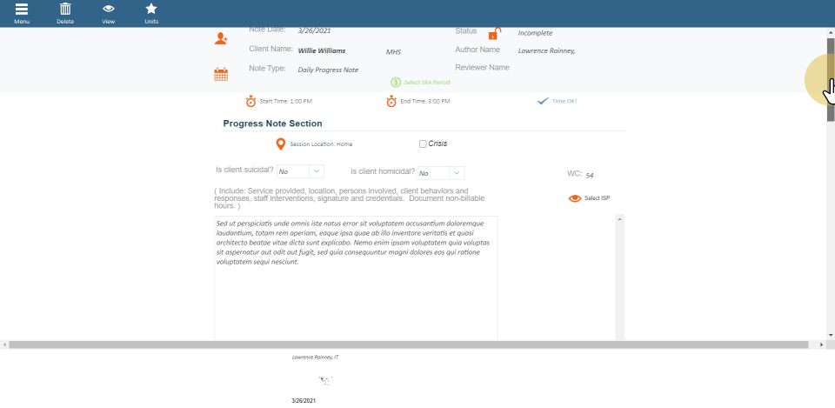Click inside the progress note text area
This screenshot has width=835, height=408.
pyautogui.click(x=355, y=296)
